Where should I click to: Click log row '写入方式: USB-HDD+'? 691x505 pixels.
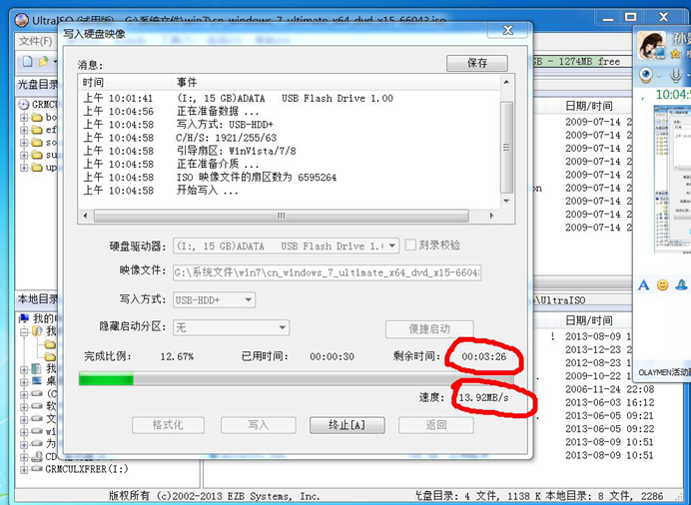pos(225,125)
